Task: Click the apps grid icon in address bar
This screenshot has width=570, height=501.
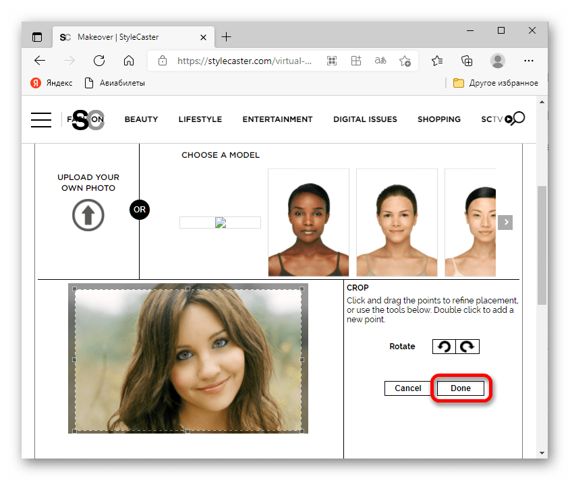Action: [x=356, y=61]
